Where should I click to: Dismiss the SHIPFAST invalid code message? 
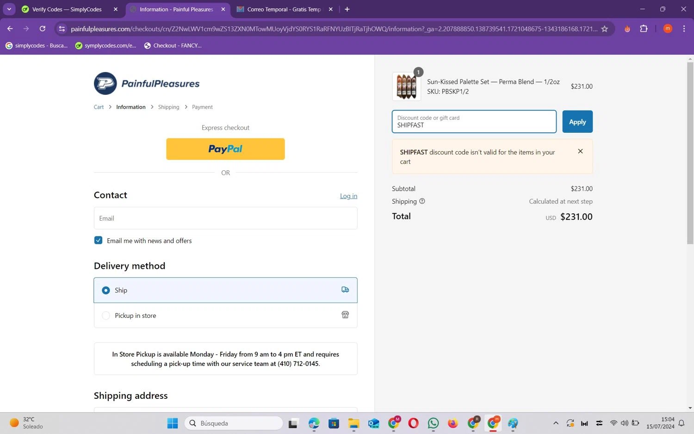580,151
